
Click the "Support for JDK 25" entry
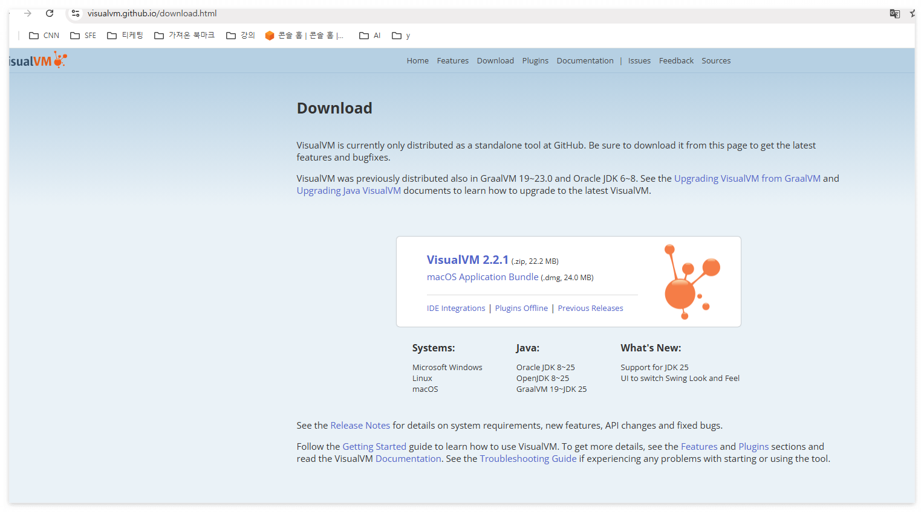click(654, 368)
